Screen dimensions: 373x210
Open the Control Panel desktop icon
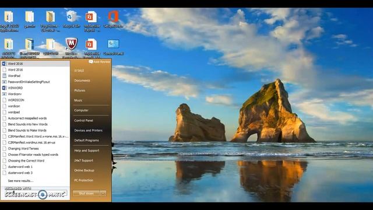click(x=113, y=47)
